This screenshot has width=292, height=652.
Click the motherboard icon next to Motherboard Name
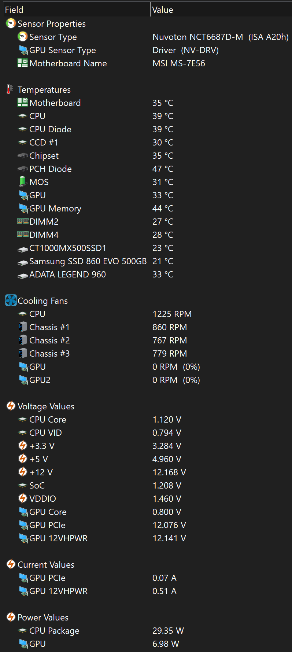[x=23, y=63]
